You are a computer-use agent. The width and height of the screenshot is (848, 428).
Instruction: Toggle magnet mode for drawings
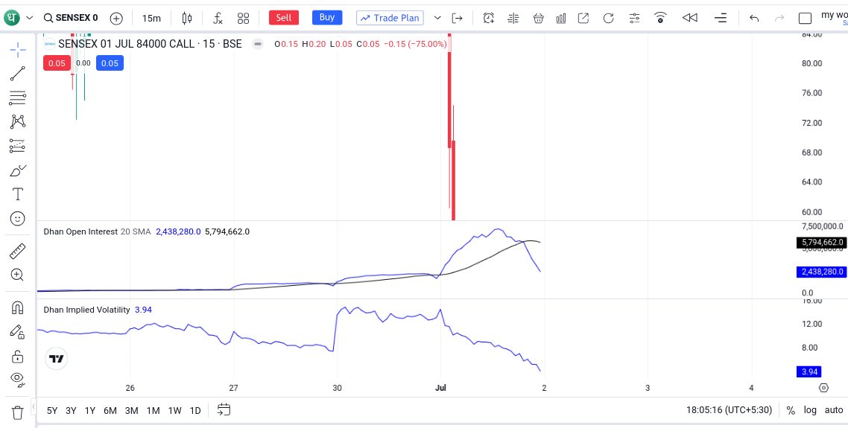pyautogui.click(x=17, y=307)
